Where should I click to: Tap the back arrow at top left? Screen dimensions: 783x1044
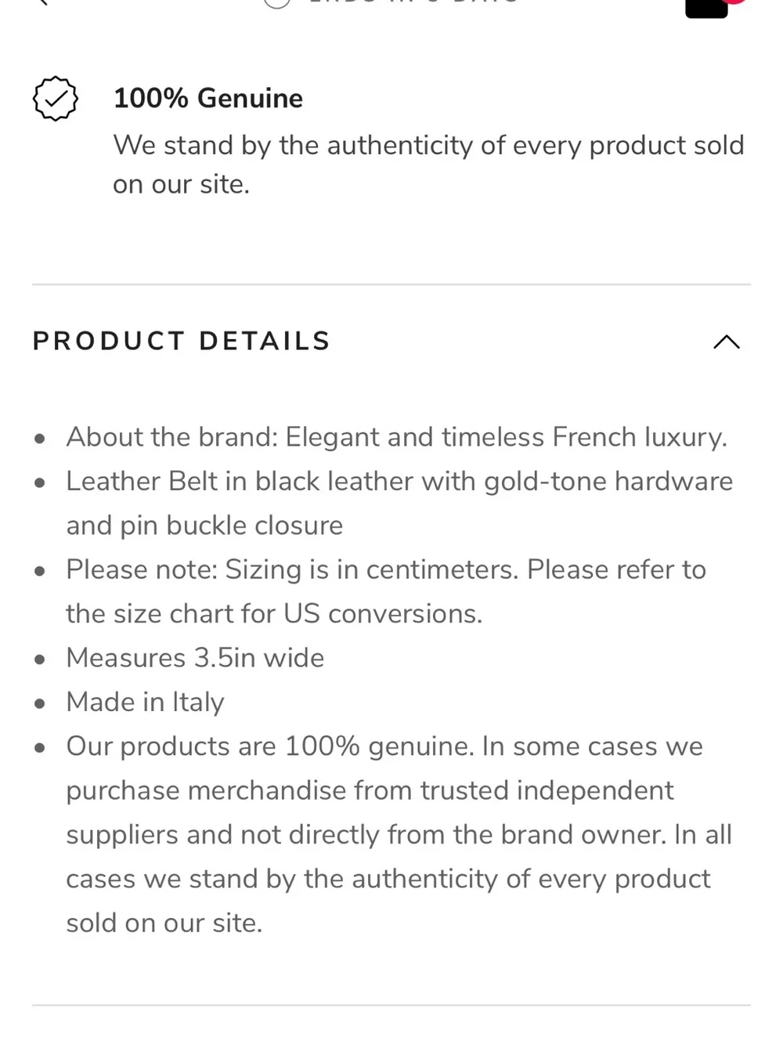[41, 2]
